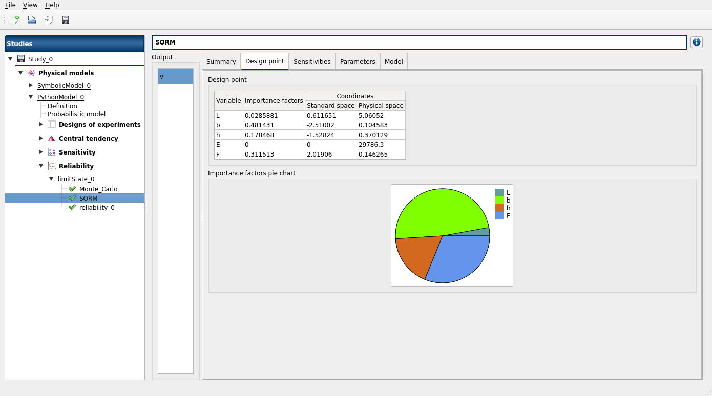
Task: Open an existing study toolbar icon
Action: click(x=32, y=20)
